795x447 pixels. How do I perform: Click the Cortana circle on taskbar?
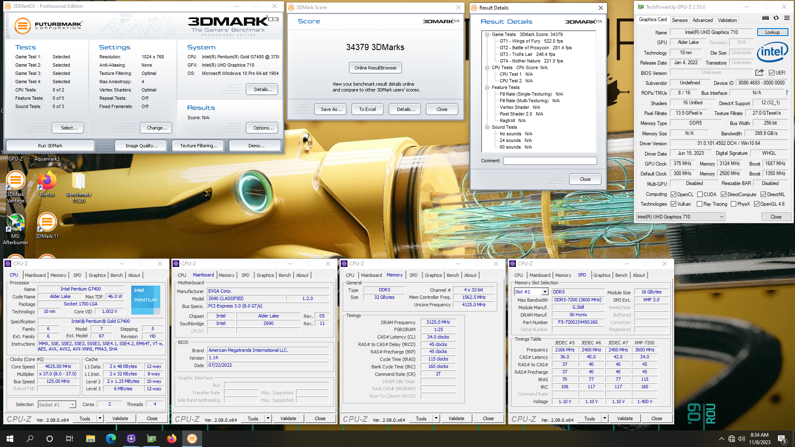50,439
